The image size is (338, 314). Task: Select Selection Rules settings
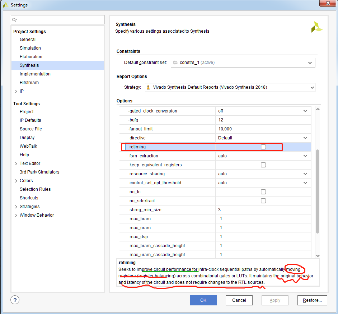pyautogui.click(x=35, y=189)
